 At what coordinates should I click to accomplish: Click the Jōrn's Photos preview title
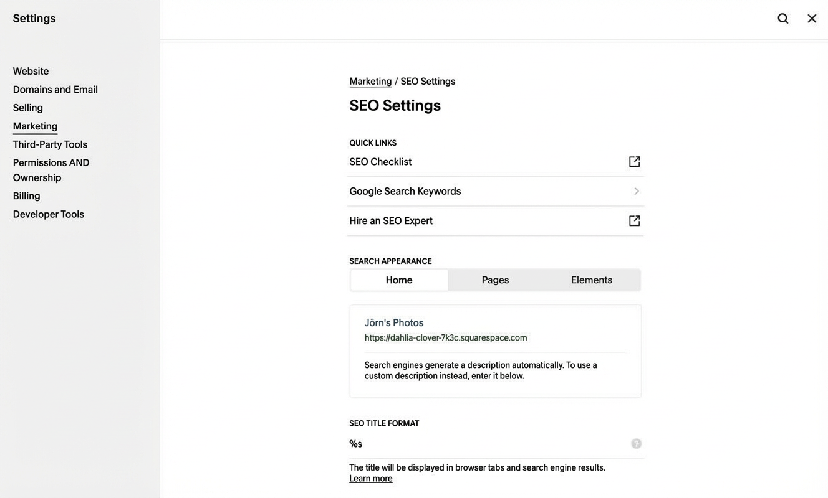tap(393, 321)
